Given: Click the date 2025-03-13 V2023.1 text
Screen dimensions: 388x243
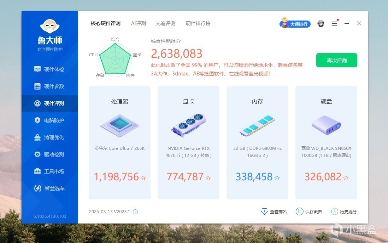Looking at the screenshot, I should pos(110,212).
